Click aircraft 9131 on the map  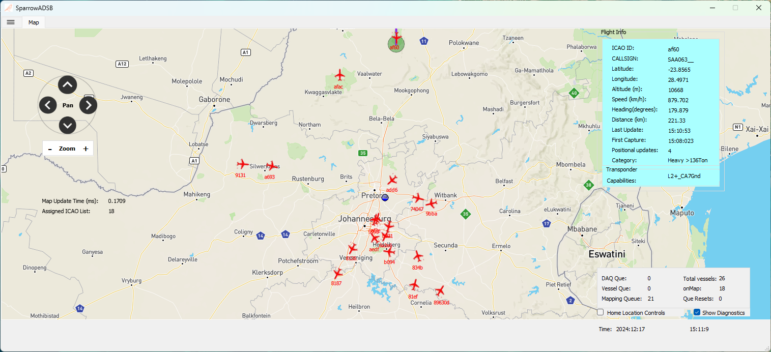[243, 164]
